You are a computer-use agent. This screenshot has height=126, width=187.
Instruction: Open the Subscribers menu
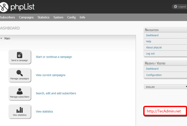click(x=8, y=17)
